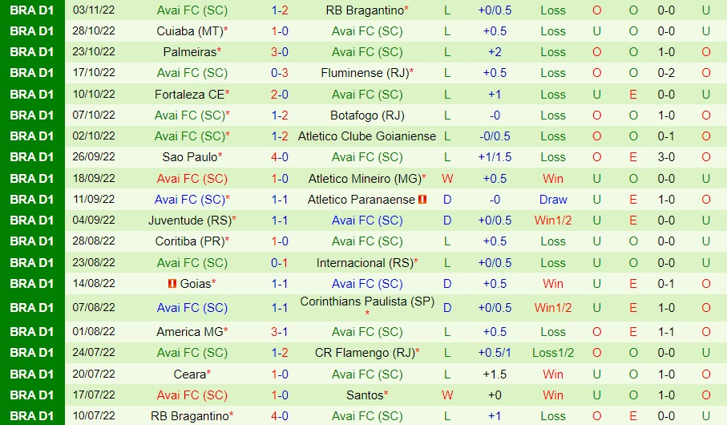Select the Fluminense (RJ) team link
727x425 pixels.
click(365, 73)
